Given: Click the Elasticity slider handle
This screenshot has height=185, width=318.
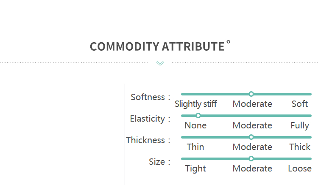Looking at the screenshot, I should (198, 115).
